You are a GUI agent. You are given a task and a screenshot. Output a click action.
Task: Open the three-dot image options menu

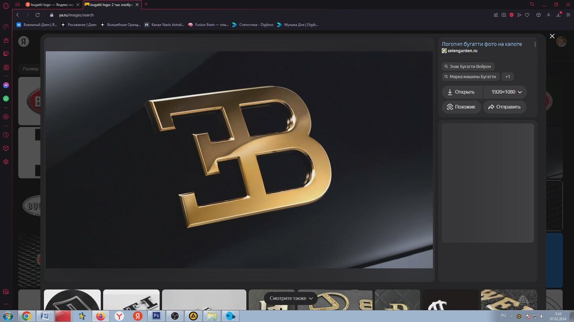point(535,44)
